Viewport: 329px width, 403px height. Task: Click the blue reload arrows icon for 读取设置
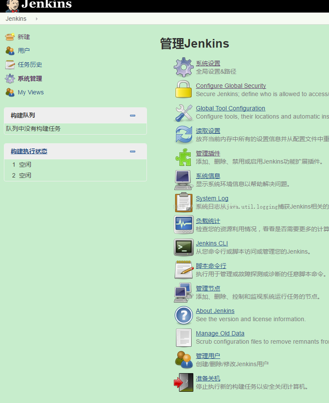coord(184,135)
